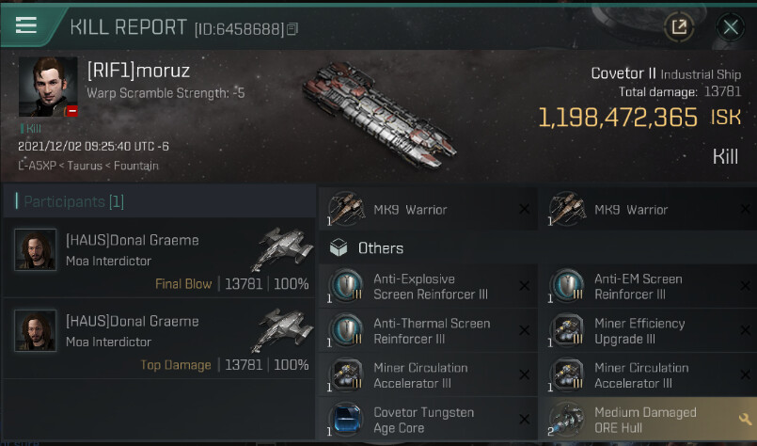Select the right MK9 Warrior drone item
The width and height of the screenshot is (757, 446).
[647, 209]
